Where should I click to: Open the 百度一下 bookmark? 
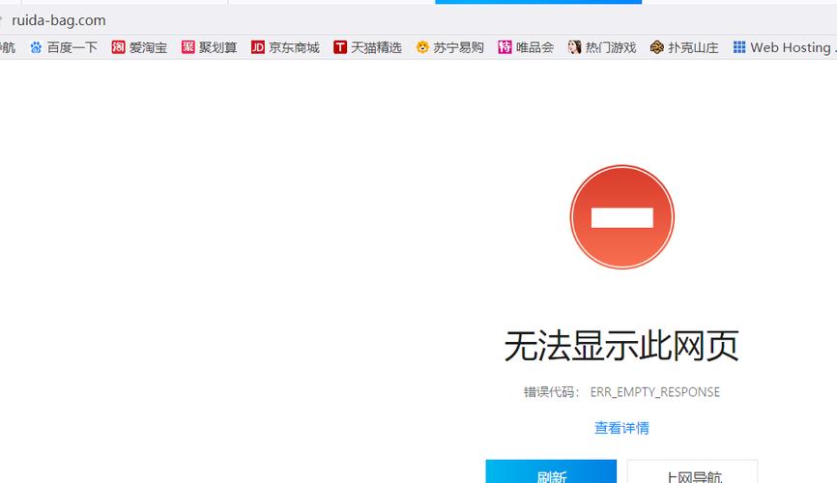click(72, 47)
